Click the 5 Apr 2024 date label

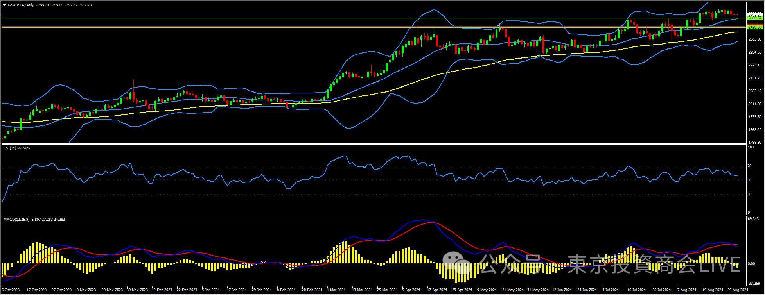(411, 290)
